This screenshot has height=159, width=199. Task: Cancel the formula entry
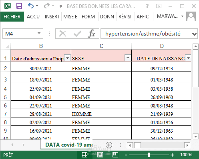pyautogui.click(x=63, y=34)
